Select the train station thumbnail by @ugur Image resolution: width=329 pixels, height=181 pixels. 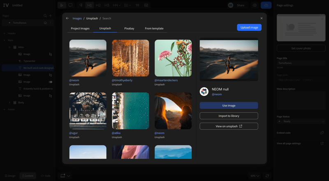point(88,111)
